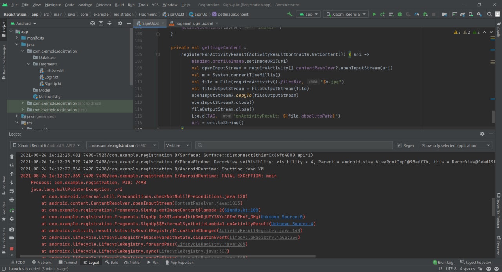Open the Xiaomi Redmi 6 device dropdown in toolbar
Screen dimensions: 502x272
tap(346, 14)
